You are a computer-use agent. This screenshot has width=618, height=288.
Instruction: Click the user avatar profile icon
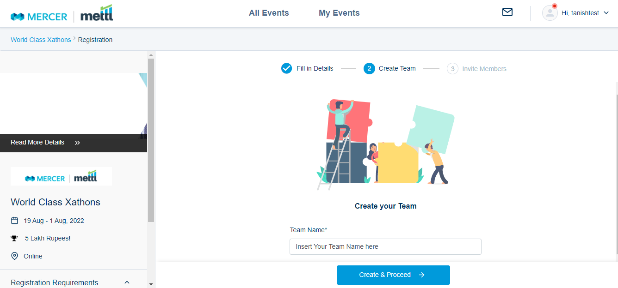550,13
